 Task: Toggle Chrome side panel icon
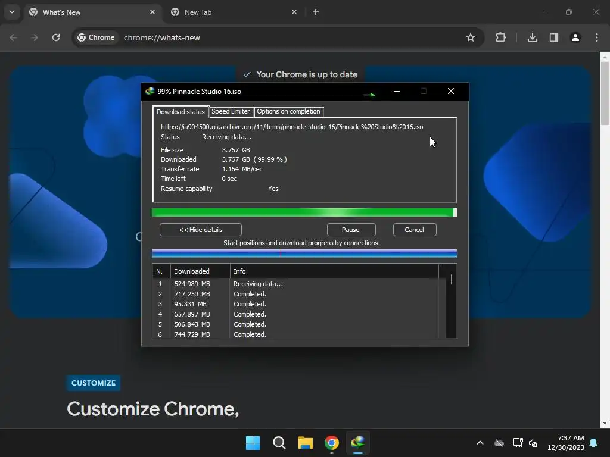(554, 37)
